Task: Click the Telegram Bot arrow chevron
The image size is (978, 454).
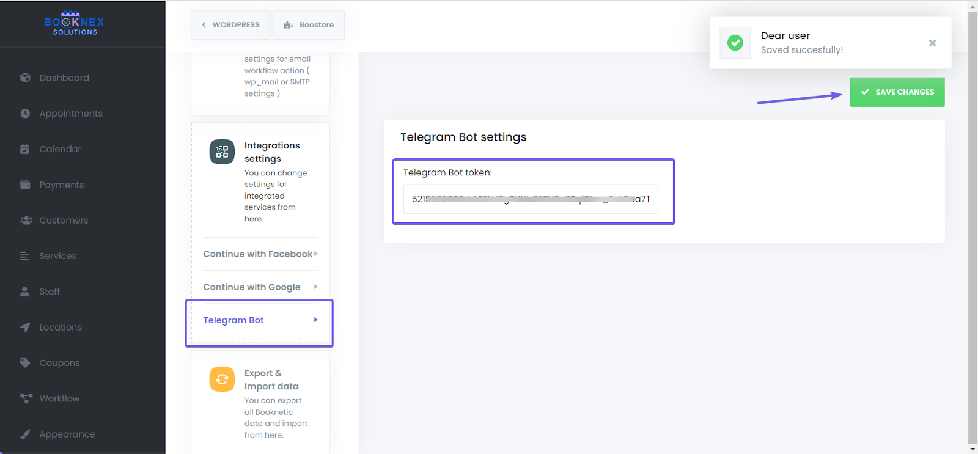Action: pos(315,320)
